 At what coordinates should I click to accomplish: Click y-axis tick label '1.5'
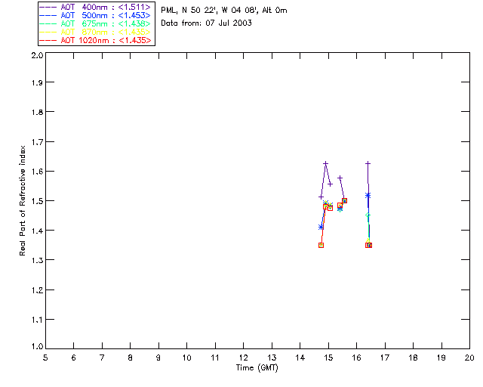point(37,201)
